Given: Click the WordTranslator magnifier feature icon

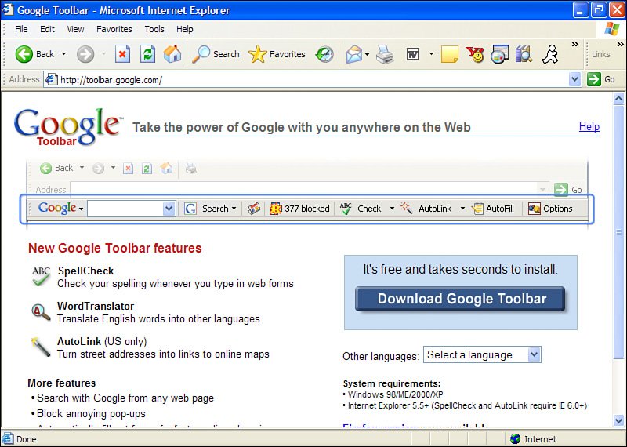Looking at the screenshot, I should point(42,312).
